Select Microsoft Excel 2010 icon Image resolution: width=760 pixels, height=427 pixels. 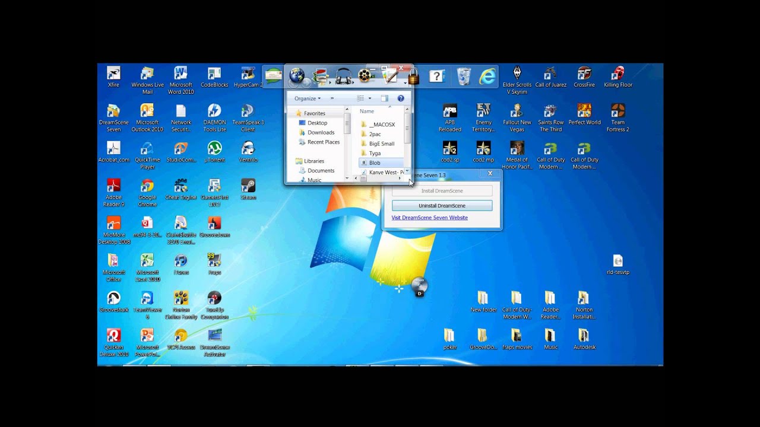[x=147, y=268]
